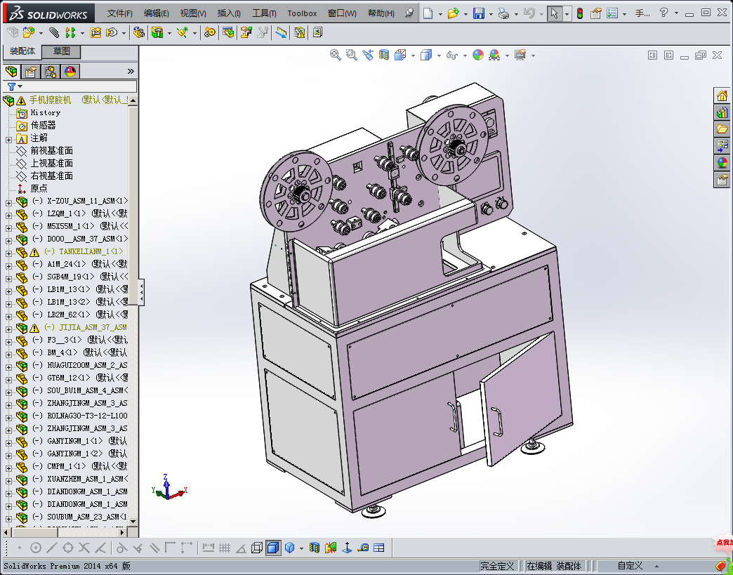Toggle shaded with edges display mode
This screenshot has height=575, width=733.
(273, 548)
